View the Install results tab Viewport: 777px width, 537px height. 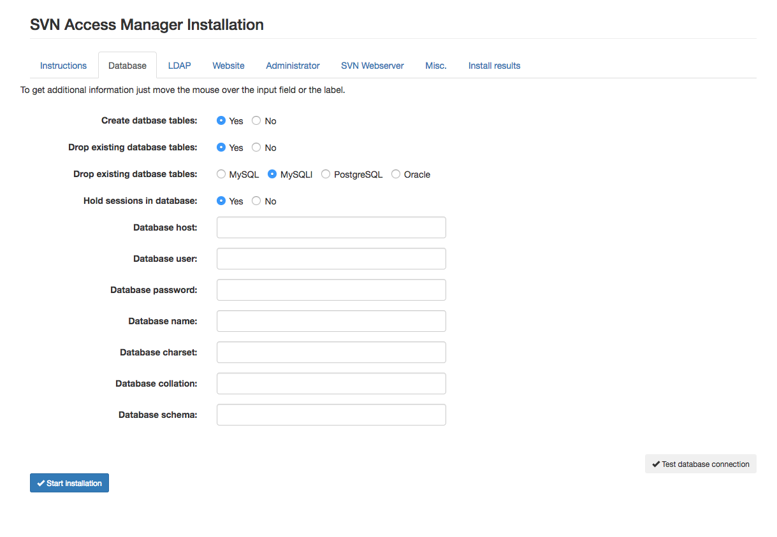(x=495, y=66)
